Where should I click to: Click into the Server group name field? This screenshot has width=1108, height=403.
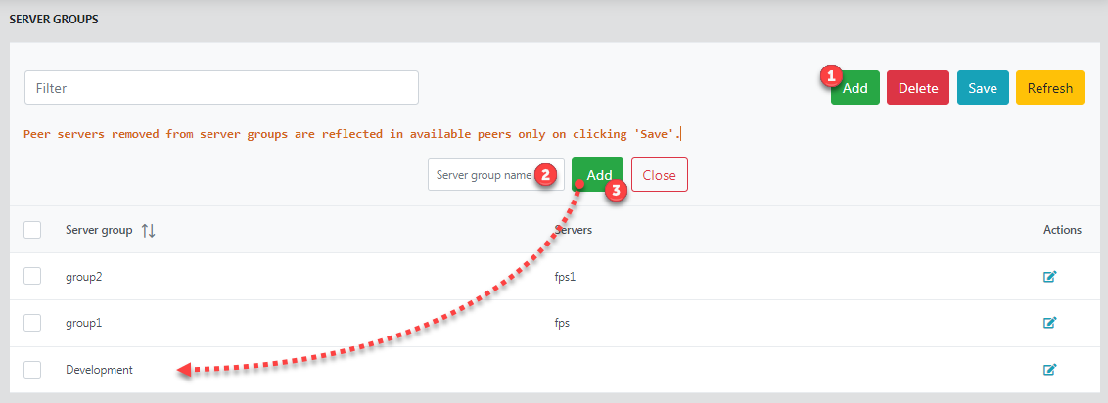point(496,174)
